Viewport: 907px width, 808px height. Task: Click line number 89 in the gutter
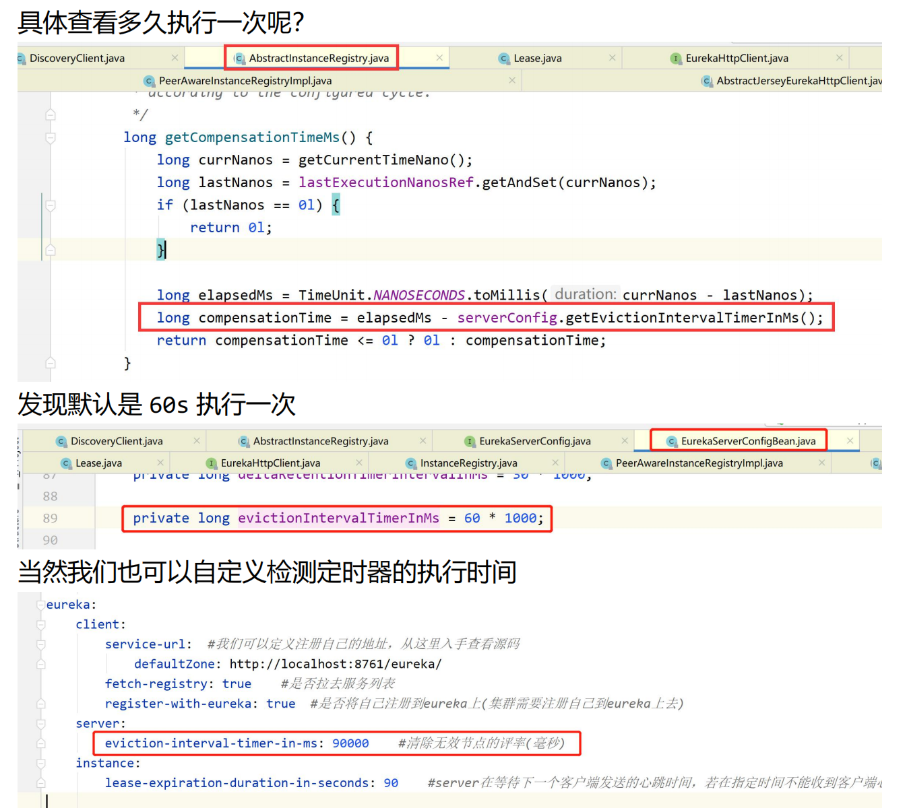point(51,518)
